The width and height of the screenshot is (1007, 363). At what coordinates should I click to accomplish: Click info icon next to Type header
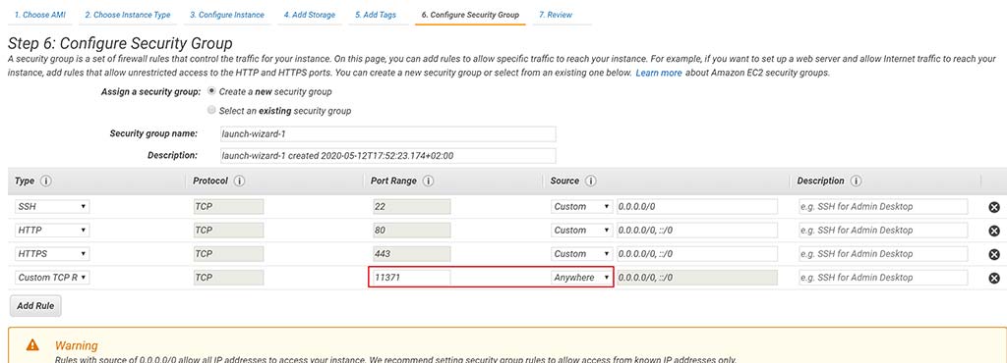(x=45, y=181)
